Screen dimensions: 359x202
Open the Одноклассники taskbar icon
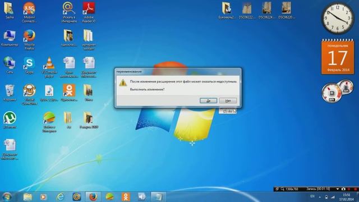tap(126, 197)
